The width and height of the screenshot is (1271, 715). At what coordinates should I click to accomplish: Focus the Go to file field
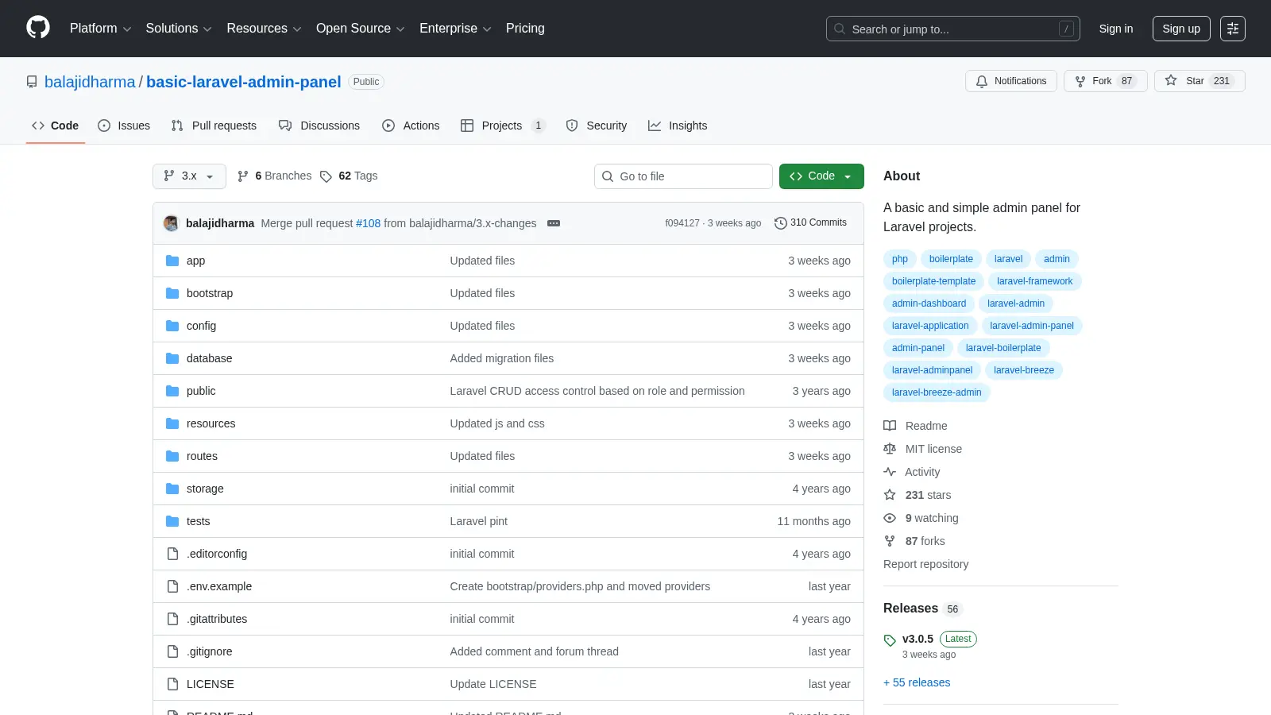click(683, 176)
